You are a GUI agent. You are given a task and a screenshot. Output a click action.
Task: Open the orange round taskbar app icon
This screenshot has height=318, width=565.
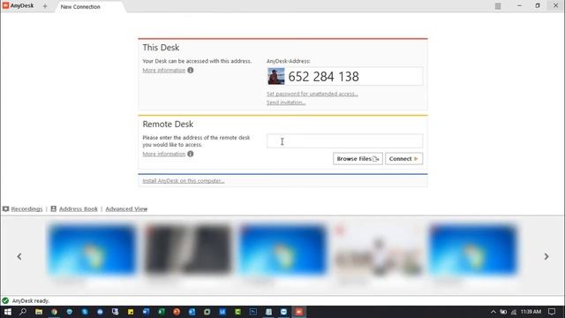[177, 312]
